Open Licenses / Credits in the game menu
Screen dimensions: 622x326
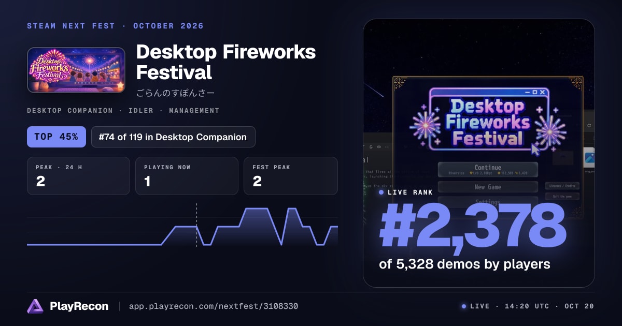pyautogui.click(x=562, y=186)
